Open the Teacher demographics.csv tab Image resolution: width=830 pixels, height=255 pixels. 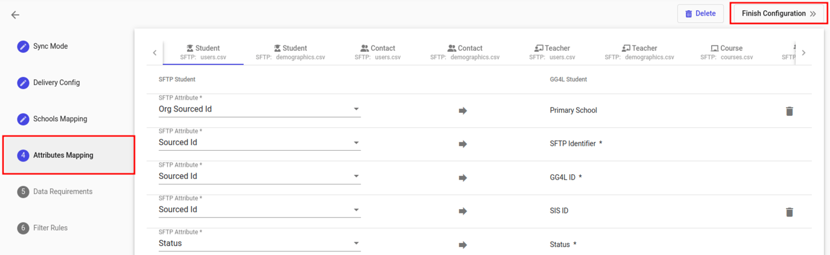639,52
